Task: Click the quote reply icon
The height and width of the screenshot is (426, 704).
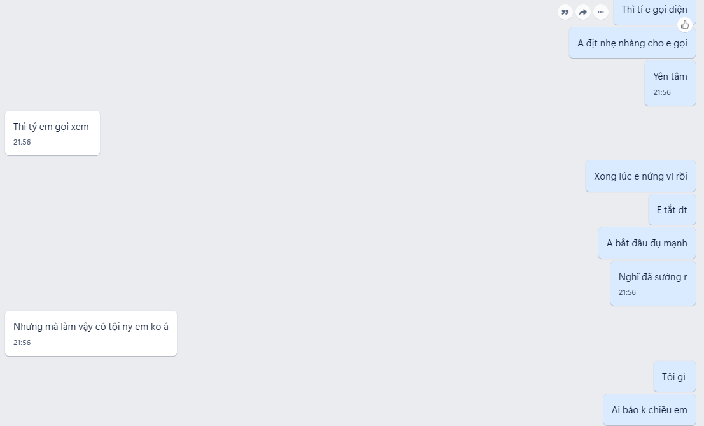Action: coord(565,12)
